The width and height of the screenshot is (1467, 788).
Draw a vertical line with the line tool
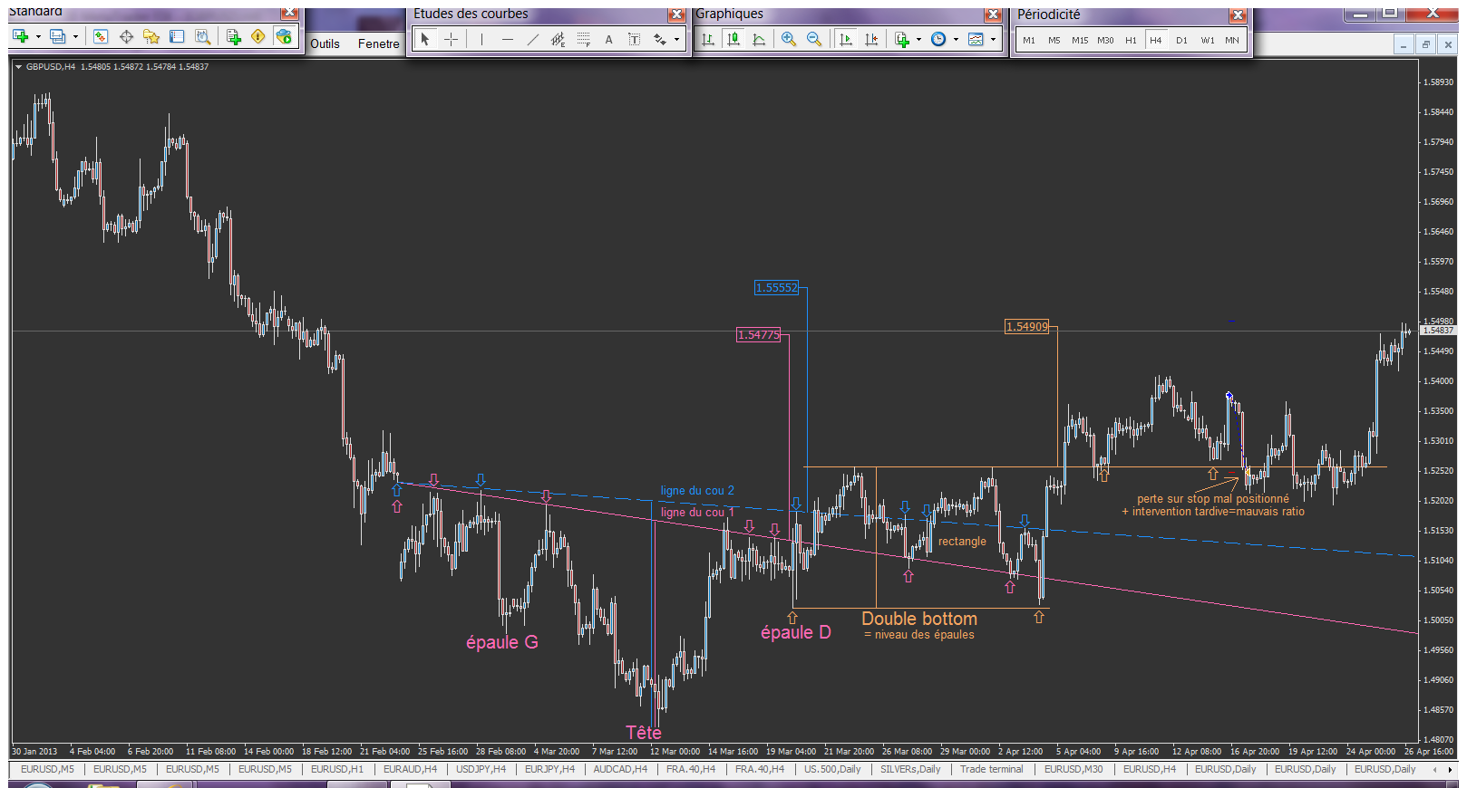point(481,39)
